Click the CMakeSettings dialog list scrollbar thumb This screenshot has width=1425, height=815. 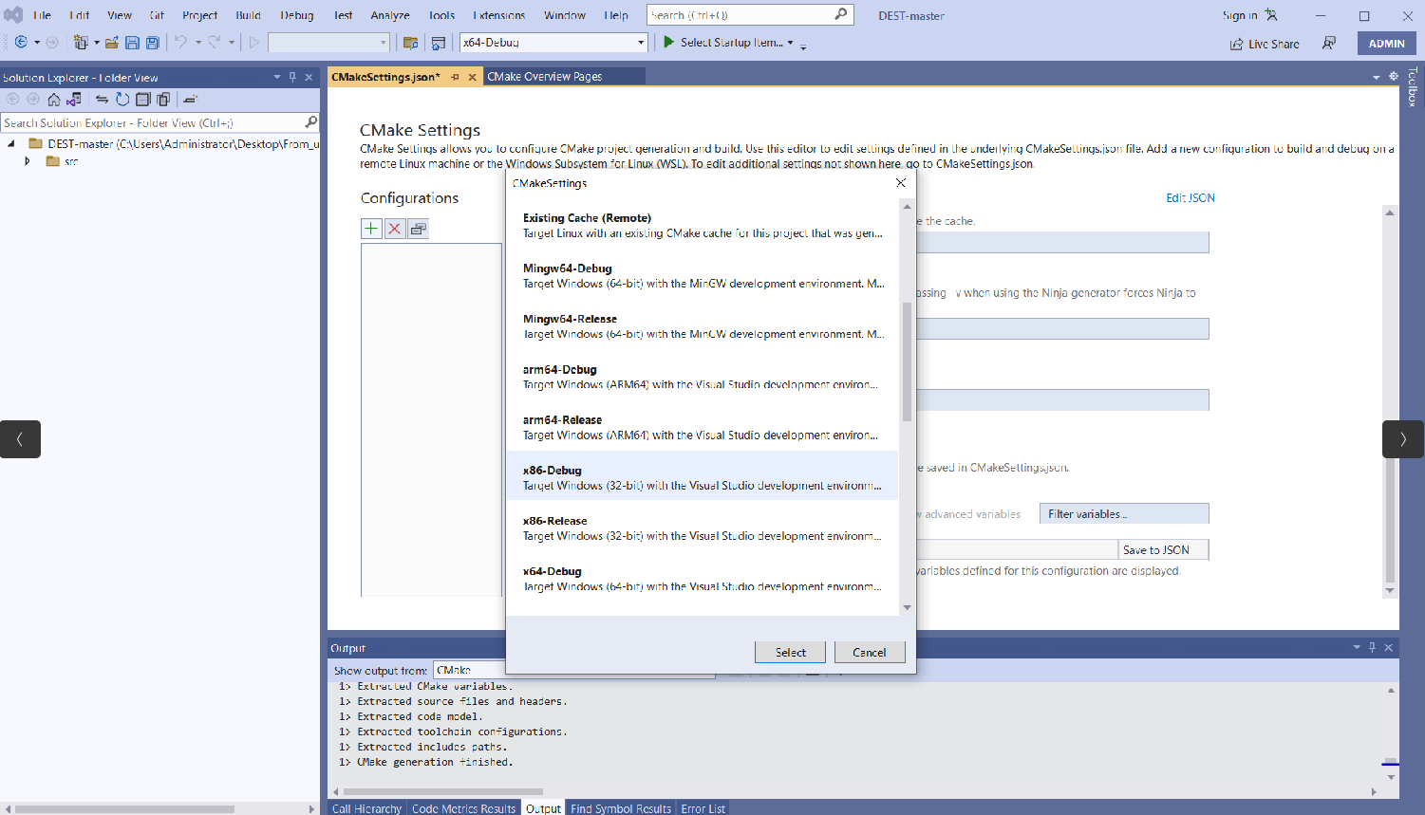tap(907, 361)
